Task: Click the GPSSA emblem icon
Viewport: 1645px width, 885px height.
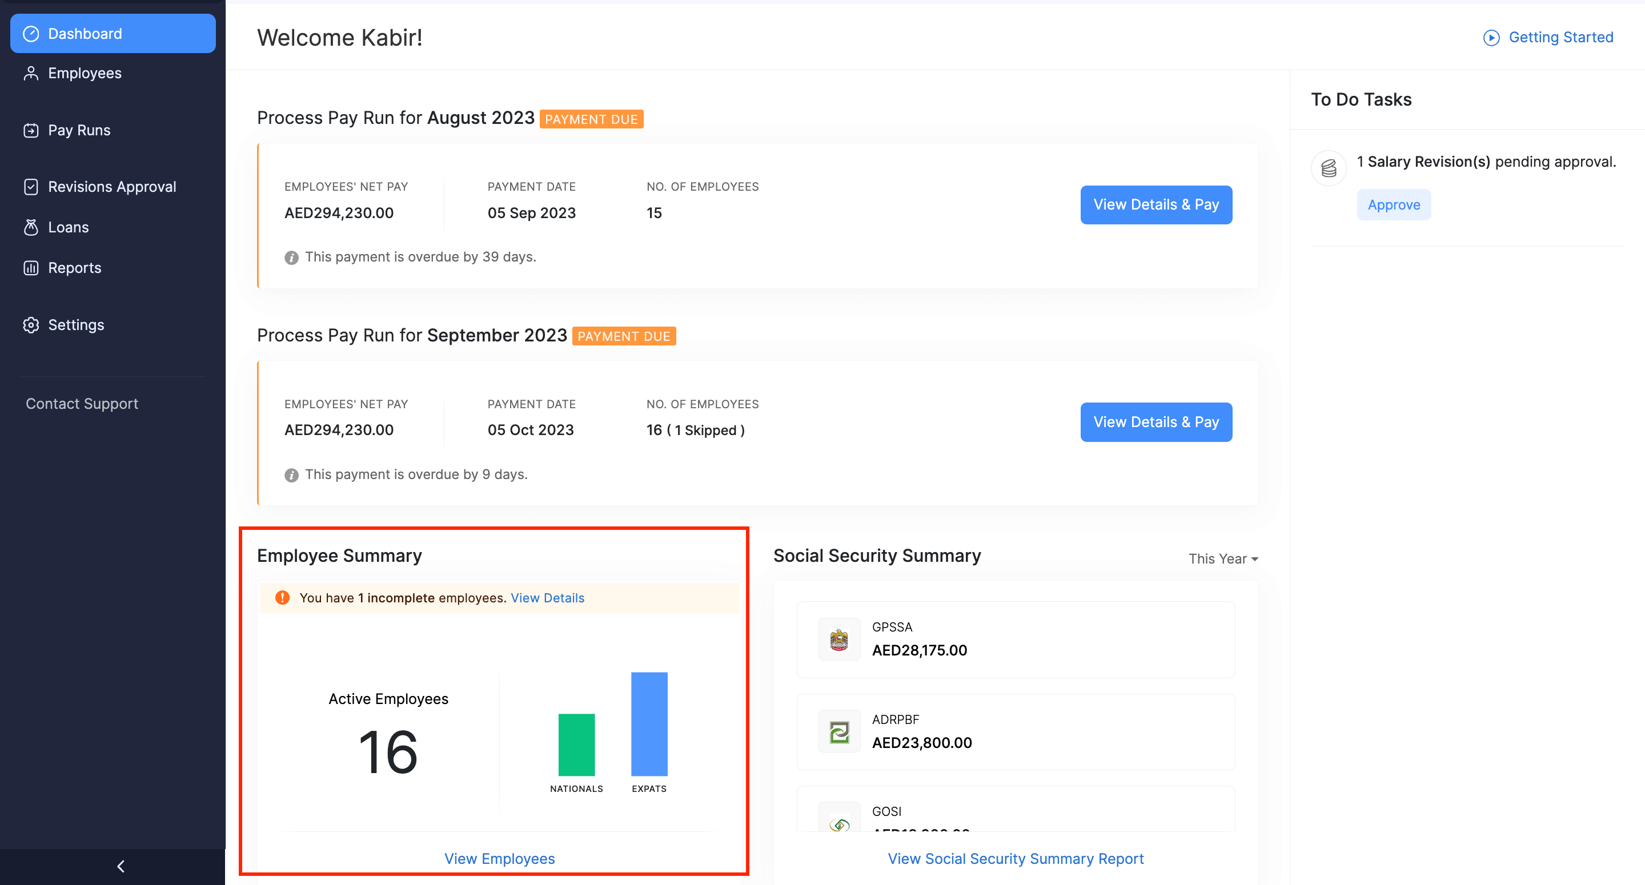Action: [x=838, y=639]
